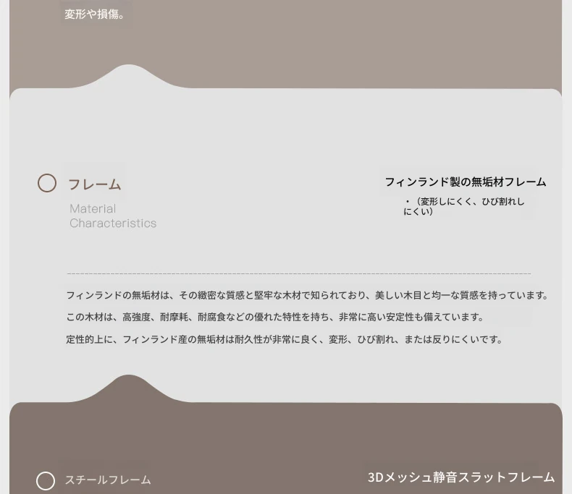The image size is (572, 494).
Task: Click the wave-shaped bump above the フレーム section
Action: coord(128,77)
